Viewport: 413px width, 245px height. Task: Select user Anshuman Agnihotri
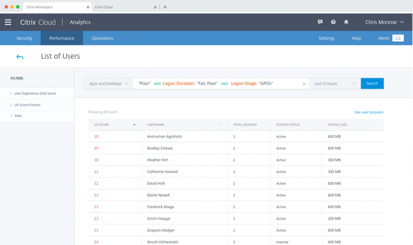[x=164, y=136]
